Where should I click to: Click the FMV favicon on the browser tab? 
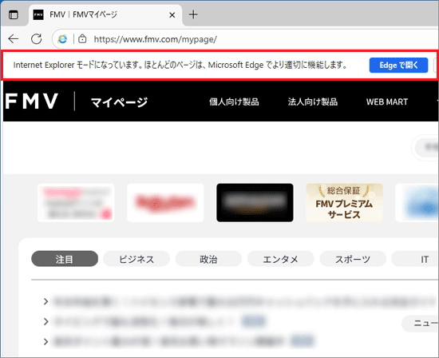click(38, 14)
